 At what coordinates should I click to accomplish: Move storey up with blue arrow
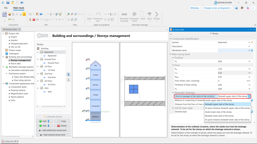coord(69,75)
